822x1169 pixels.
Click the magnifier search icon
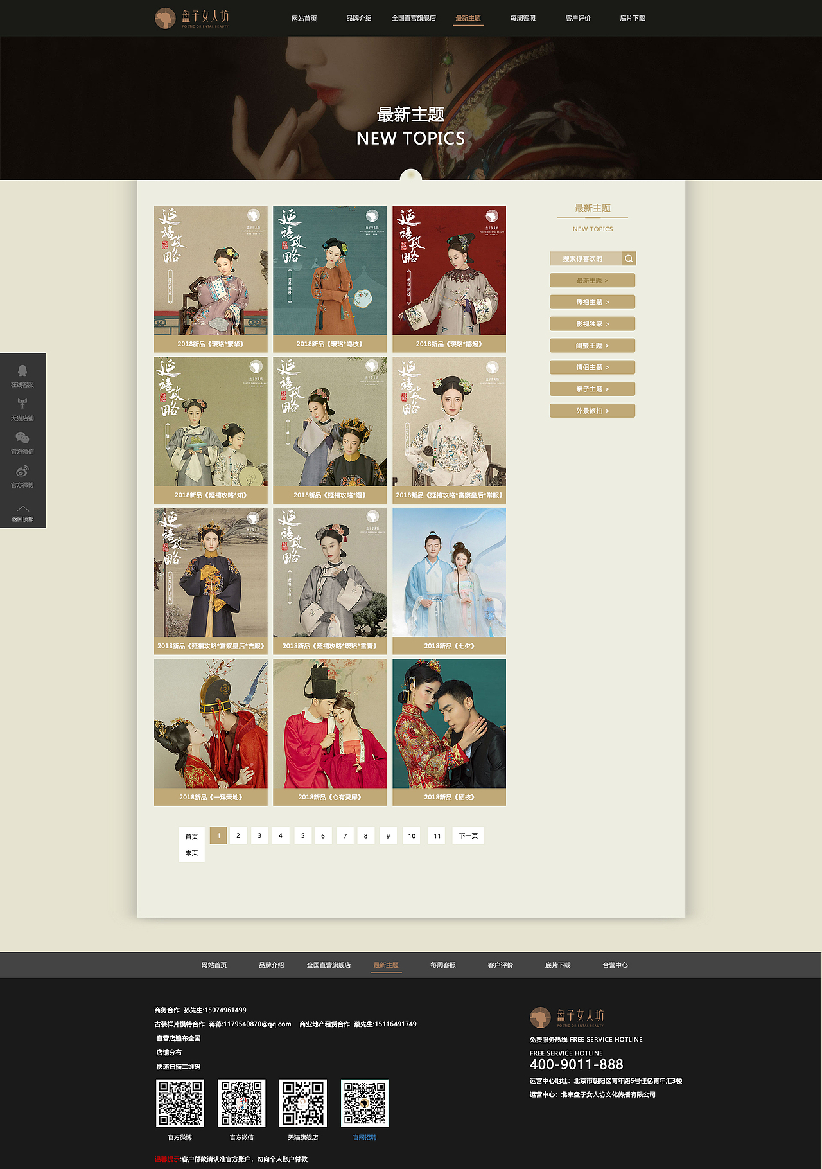tap(629, 258)
